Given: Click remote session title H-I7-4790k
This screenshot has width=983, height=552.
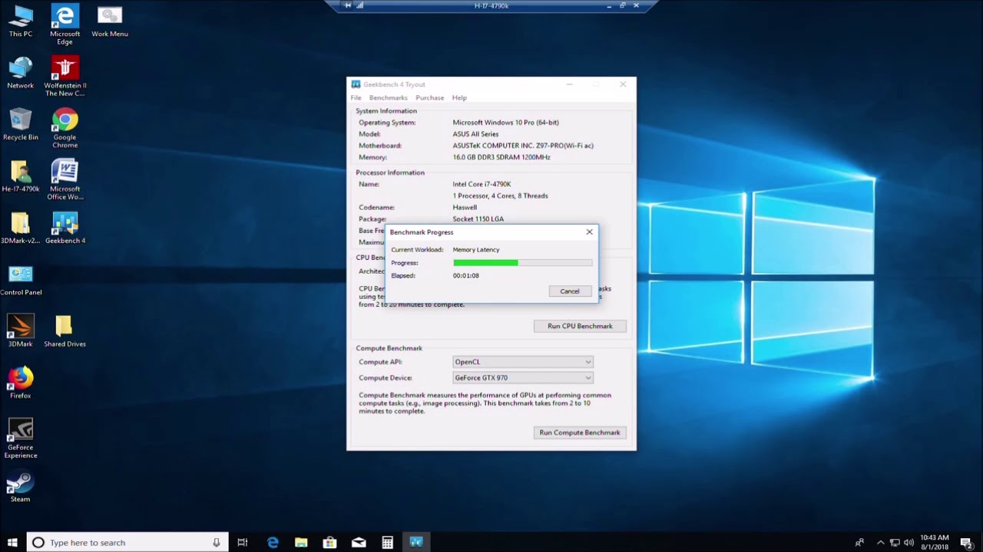Looking at the screenshot, I should 491,5.
